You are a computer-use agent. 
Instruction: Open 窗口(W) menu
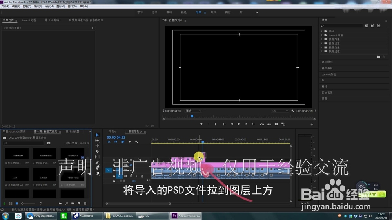[x=72, y=7]
